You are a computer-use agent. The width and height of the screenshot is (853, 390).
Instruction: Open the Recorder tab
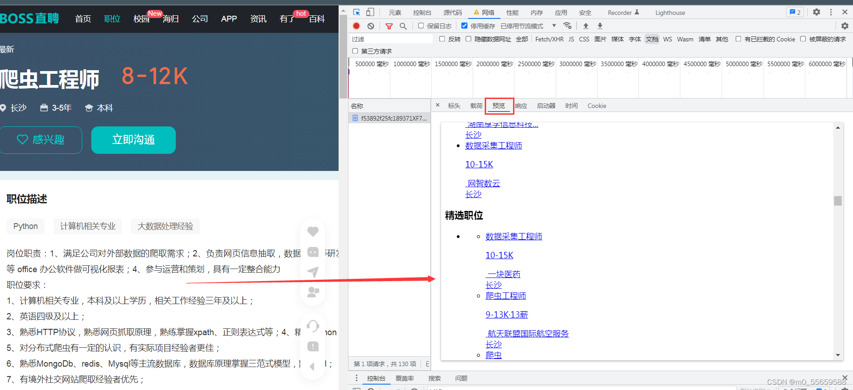[623, 13]
